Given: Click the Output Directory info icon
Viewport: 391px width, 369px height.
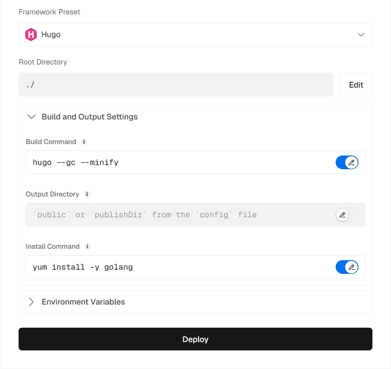Looking at the screenshot, I should click(87, 194).
